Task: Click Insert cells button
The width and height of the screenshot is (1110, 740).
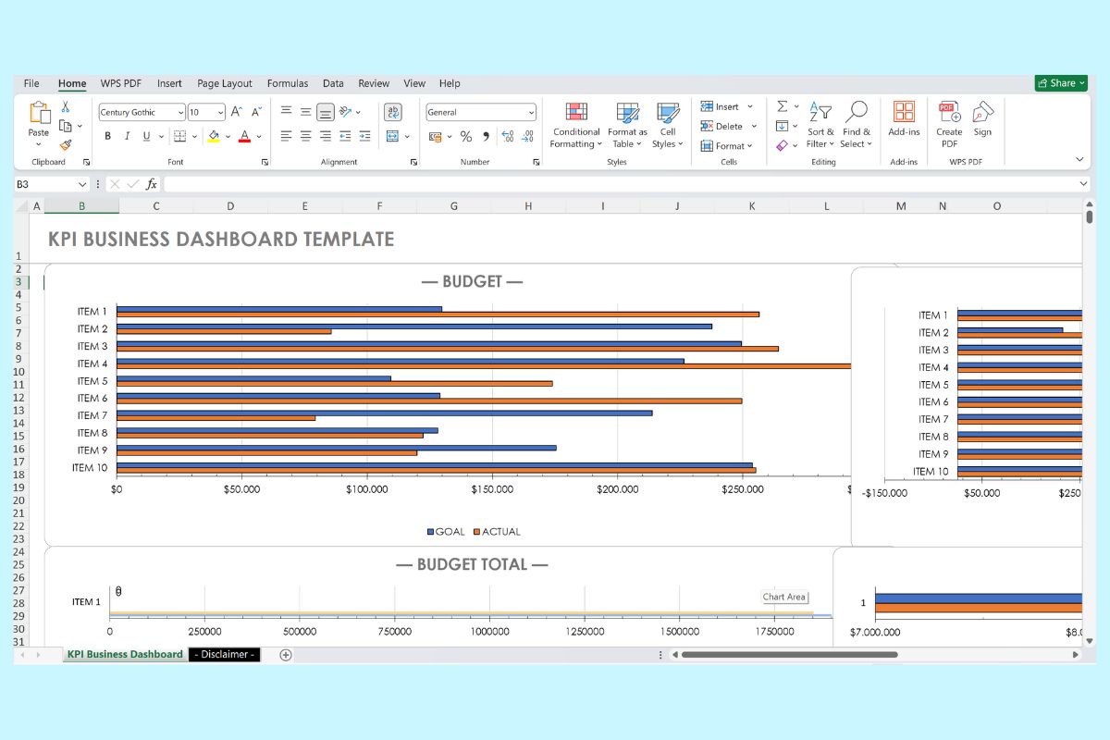Action: pos(727,106)
